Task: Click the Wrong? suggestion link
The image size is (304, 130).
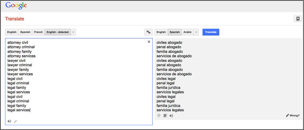Action: [x=293, y=116]
